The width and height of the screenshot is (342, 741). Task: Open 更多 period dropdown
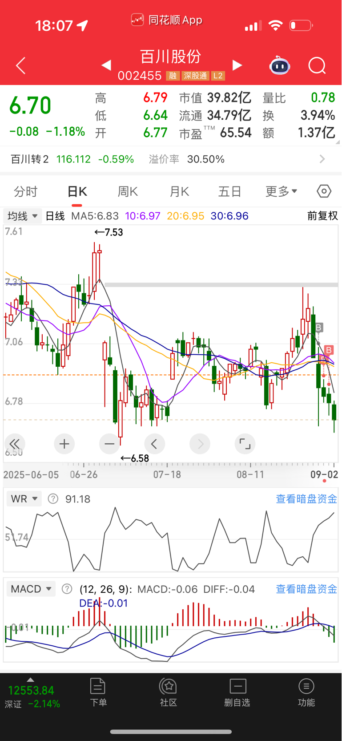281,192
